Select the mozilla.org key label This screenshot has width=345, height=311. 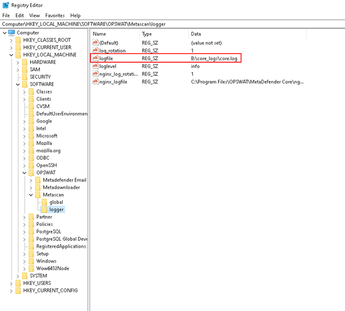point(48,150)
